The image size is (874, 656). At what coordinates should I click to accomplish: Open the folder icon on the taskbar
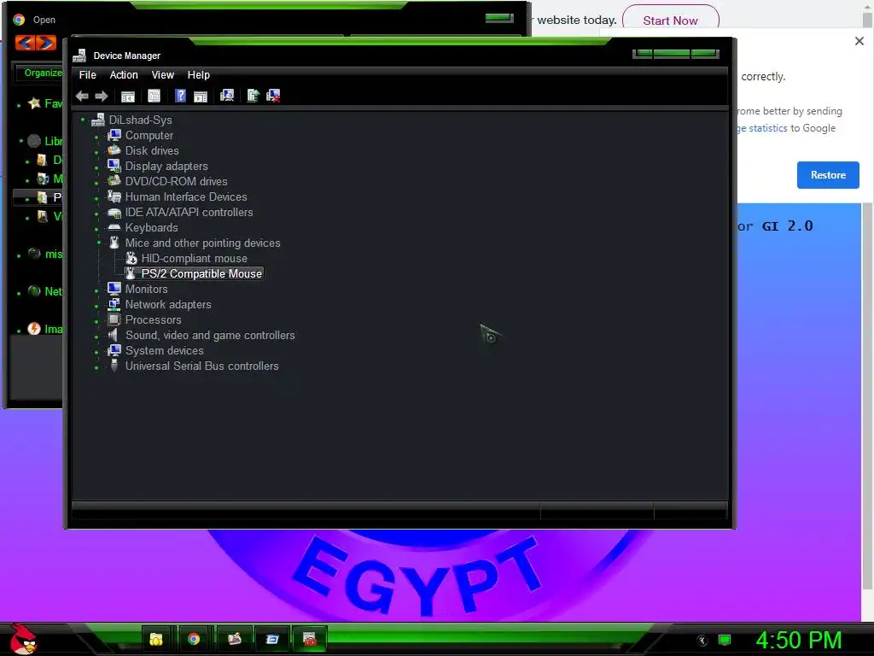[156, 639]
